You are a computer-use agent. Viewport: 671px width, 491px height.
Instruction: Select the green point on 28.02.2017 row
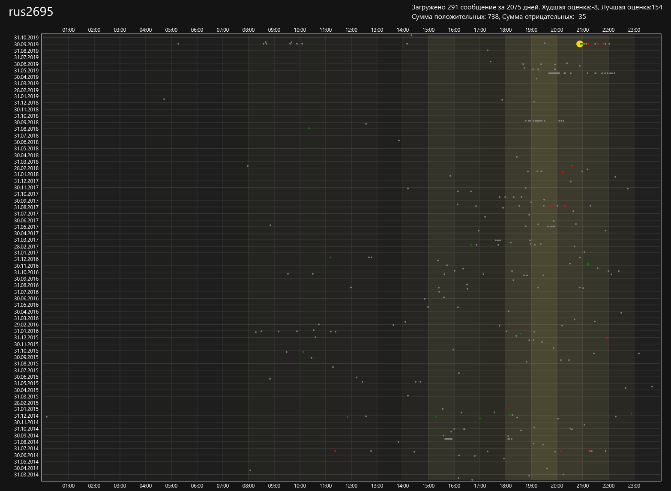(471, 245)
